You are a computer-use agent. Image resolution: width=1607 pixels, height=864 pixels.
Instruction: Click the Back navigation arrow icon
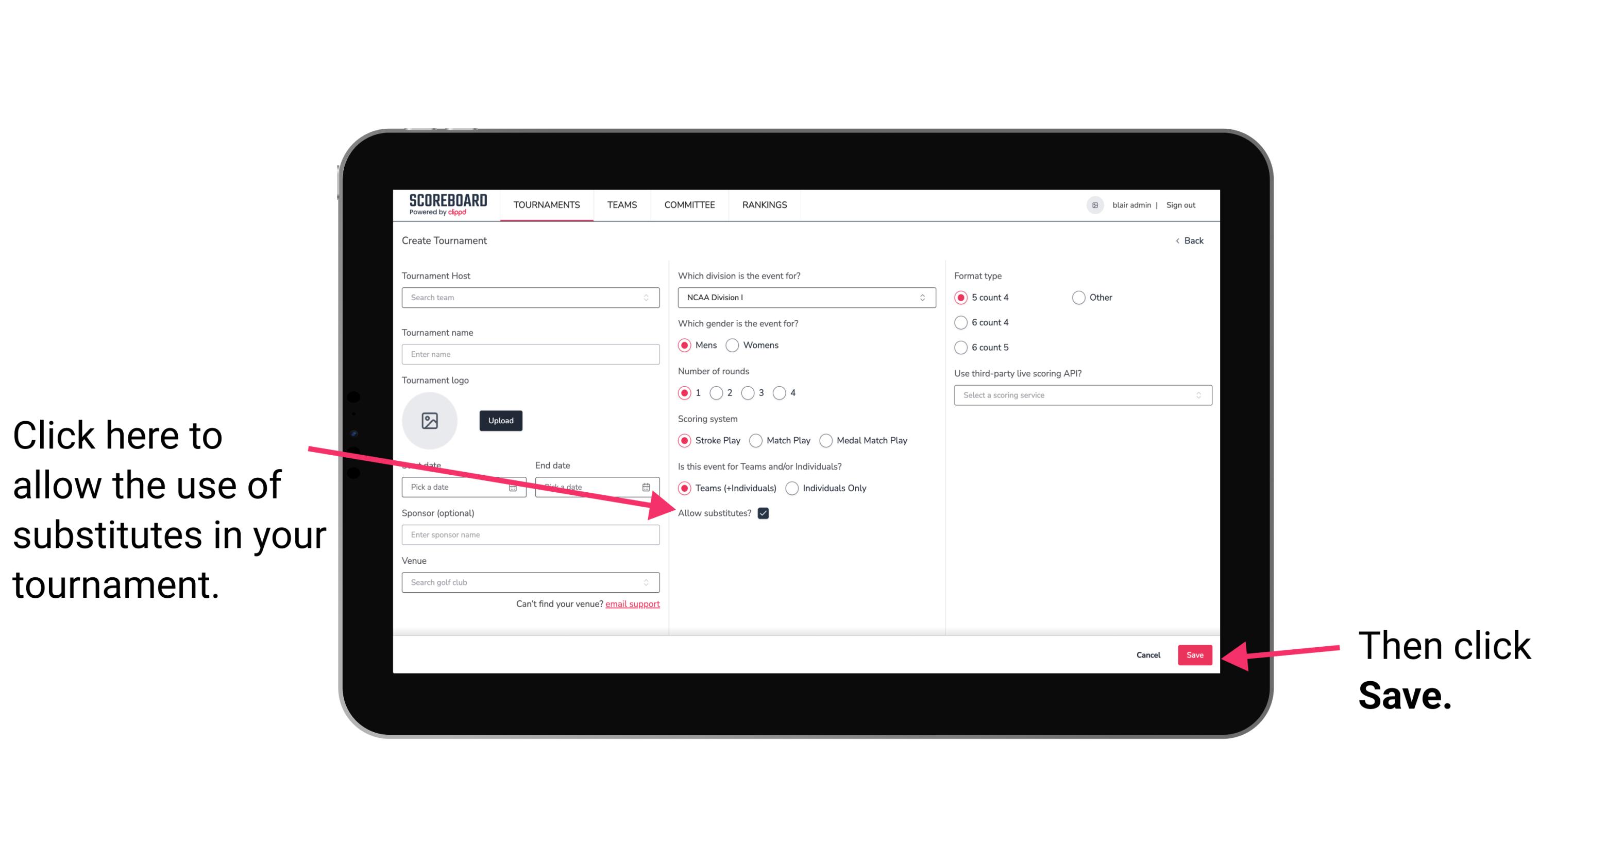click(x=1177, y=240)
